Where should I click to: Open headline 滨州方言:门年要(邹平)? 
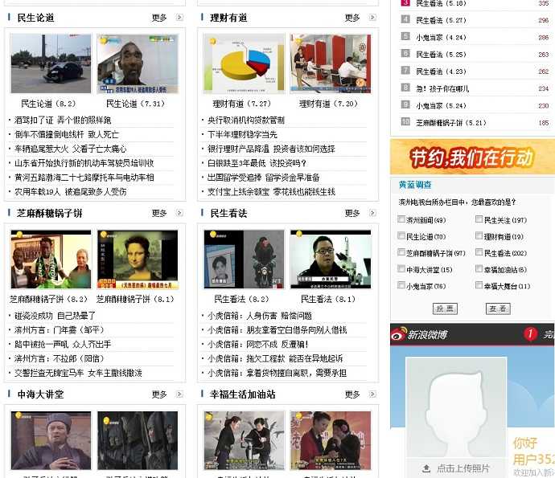point(59,330)
